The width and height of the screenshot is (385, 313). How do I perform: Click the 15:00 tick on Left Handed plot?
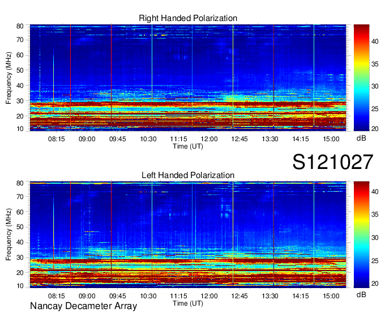[331, 296]
